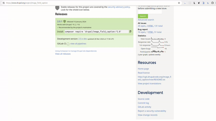This screenshot has height=121, width=216.
Task: Click the blue document extension icon
Action: (203, 3)
